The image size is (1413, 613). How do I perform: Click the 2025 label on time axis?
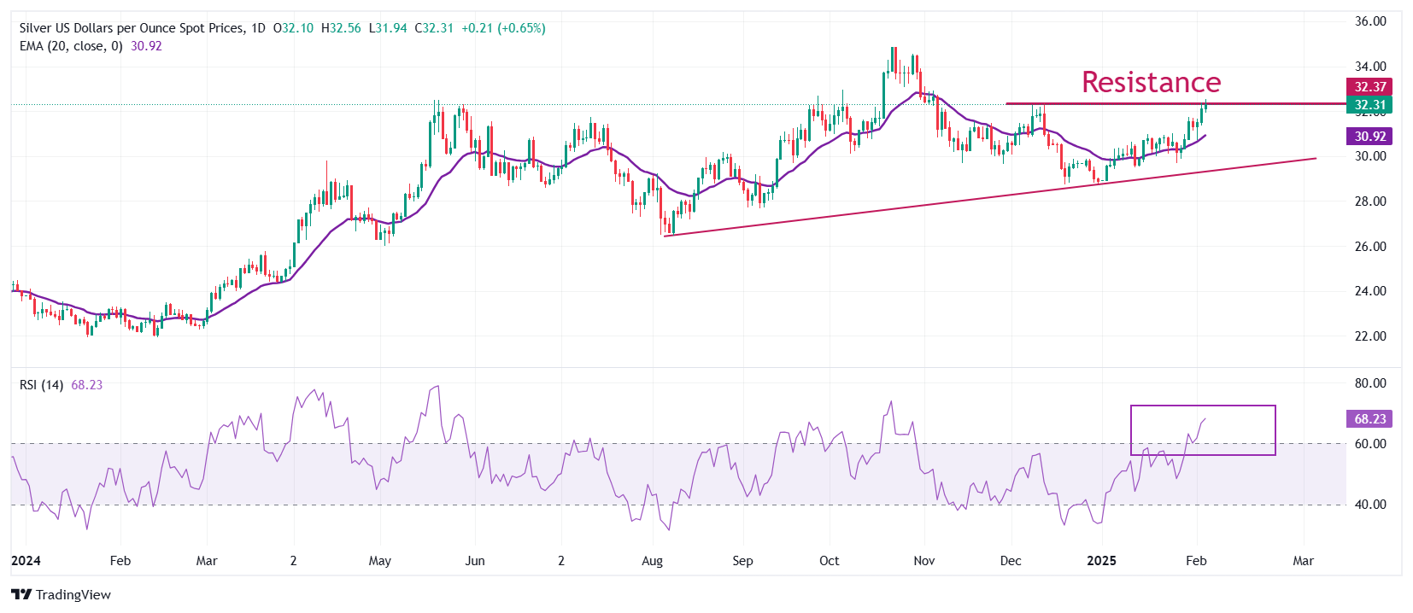click(x=1101, y=561)
